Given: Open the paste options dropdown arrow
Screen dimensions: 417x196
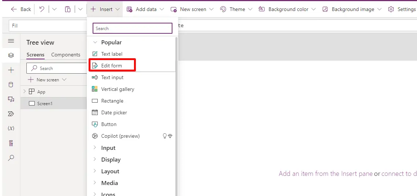Looking at the screenshot, I should (x=80, y=9).
